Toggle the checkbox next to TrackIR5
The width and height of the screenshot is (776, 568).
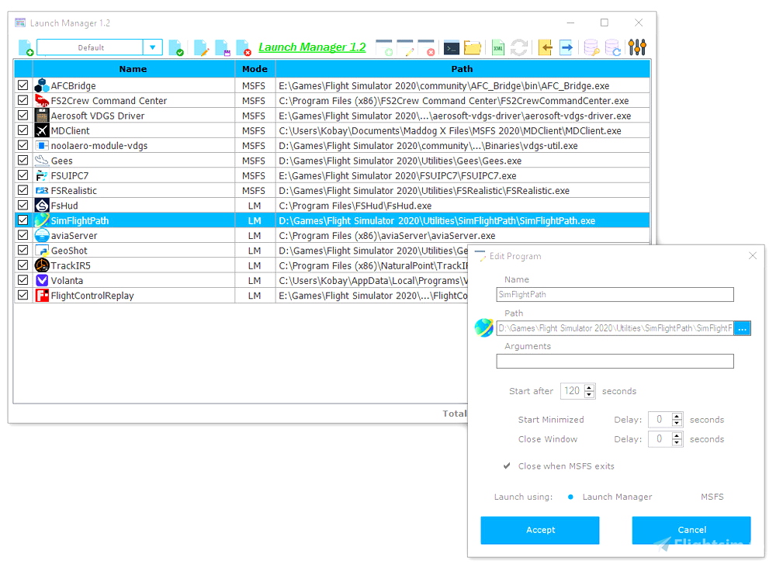tap(23, 265)
